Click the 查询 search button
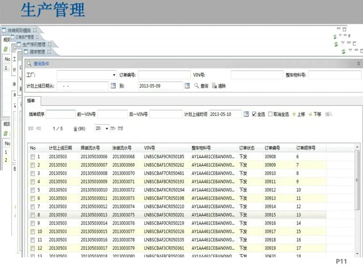The height and width of the screenshot is (272, 363). tap(201, 86)
